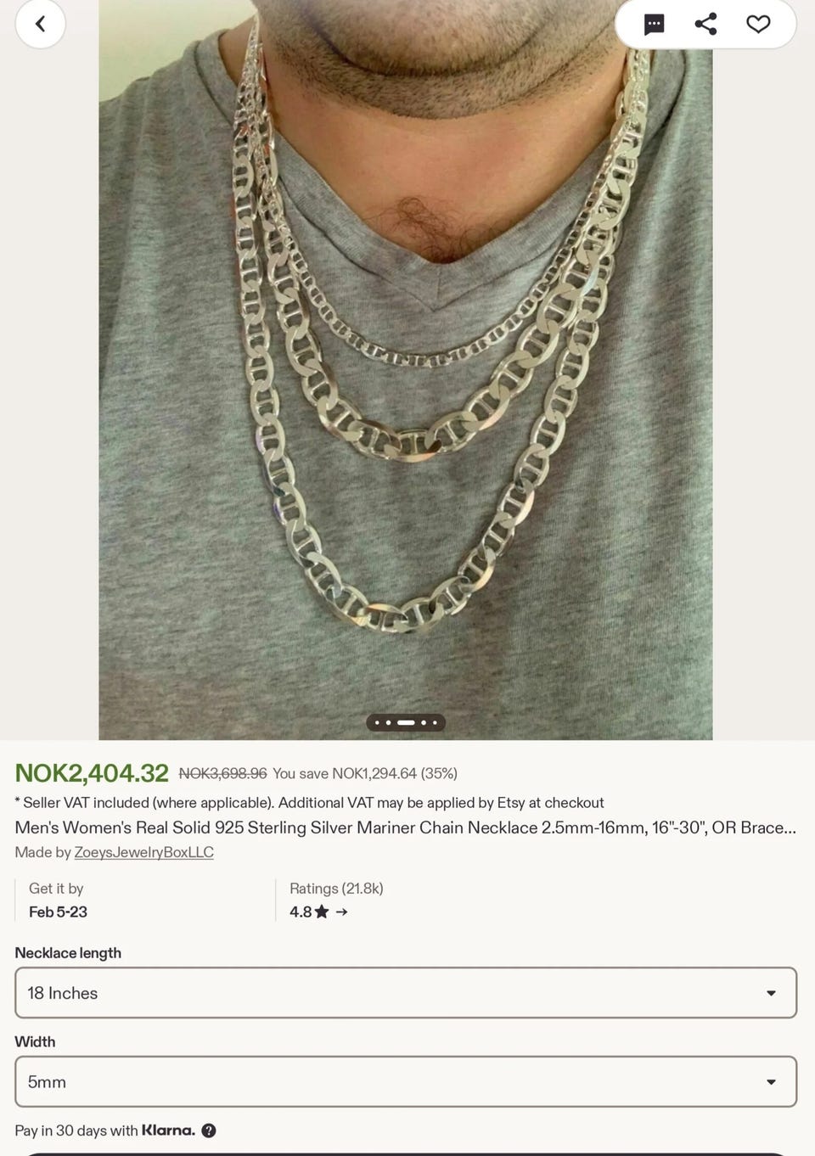
Task: Jump to the last carousel dot
Action: [435, 723]
